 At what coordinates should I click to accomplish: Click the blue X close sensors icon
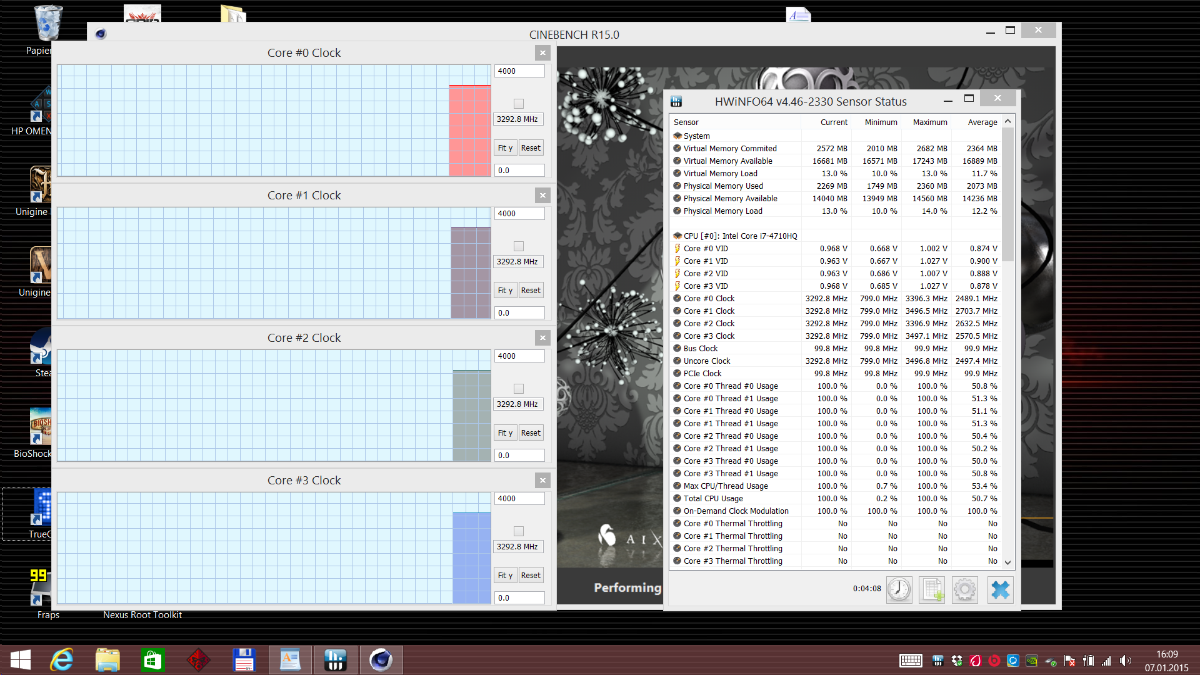1000,589
